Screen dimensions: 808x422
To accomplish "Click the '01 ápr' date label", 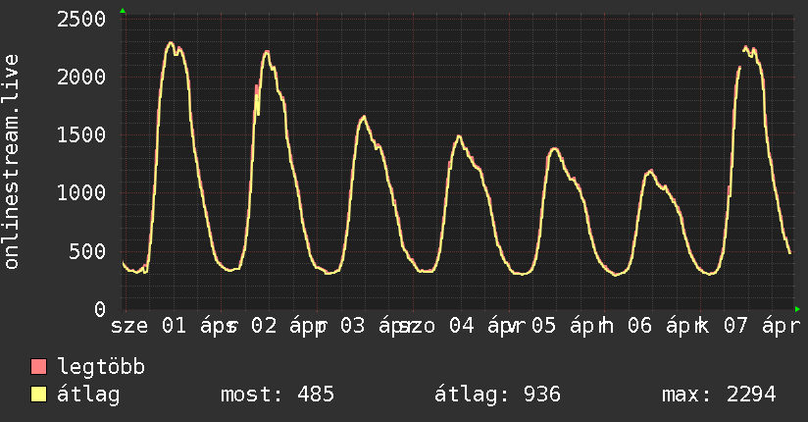I will click(x=195, y=326).
